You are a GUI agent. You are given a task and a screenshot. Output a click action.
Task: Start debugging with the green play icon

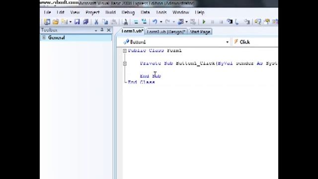pyautogui.click(x=204, y=22)
